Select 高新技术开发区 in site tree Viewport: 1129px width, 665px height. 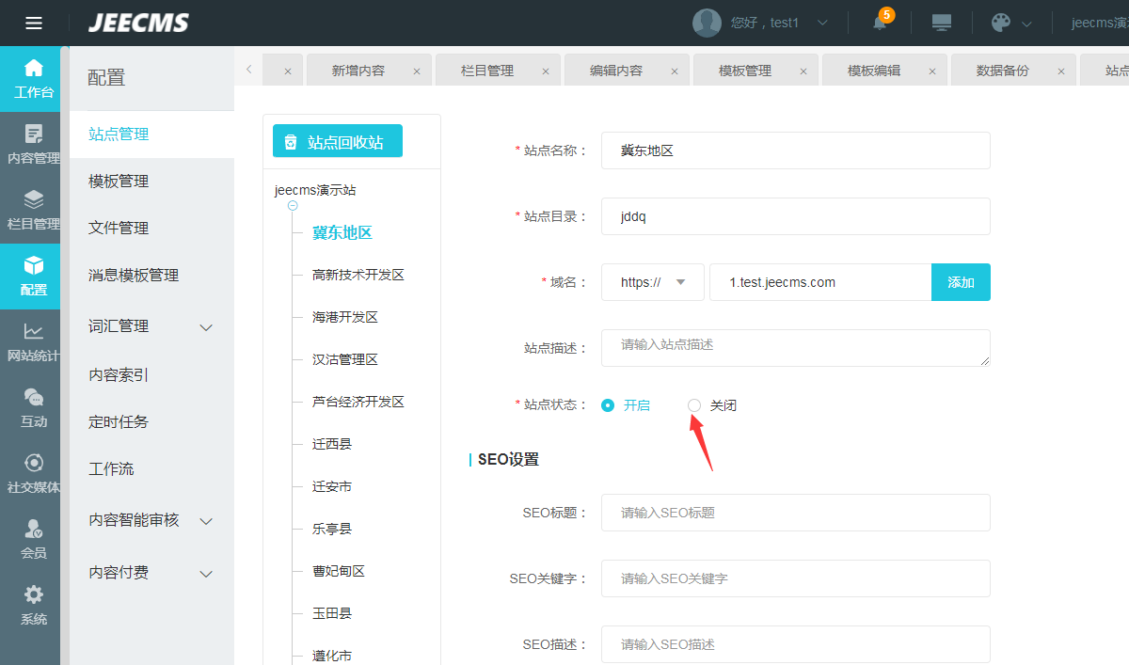click(x=358, y=275)
